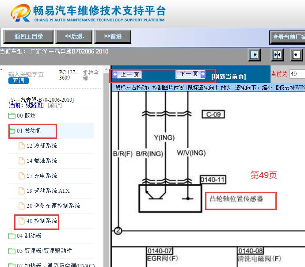Click the 0140-07 EGR阀 label
305x267 pixels.
[162, 255]
